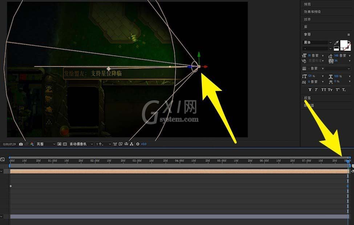Click the show channel color icon
Viewport: 354px width, 225px height.
pyautogui.click(x=32, y=144)
